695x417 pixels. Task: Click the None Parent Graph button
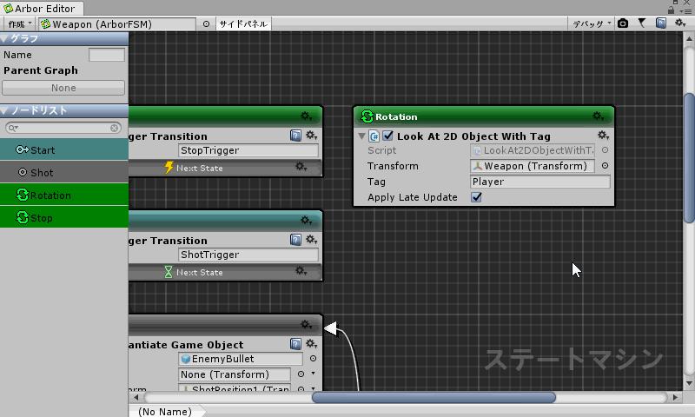click(63, 88)
